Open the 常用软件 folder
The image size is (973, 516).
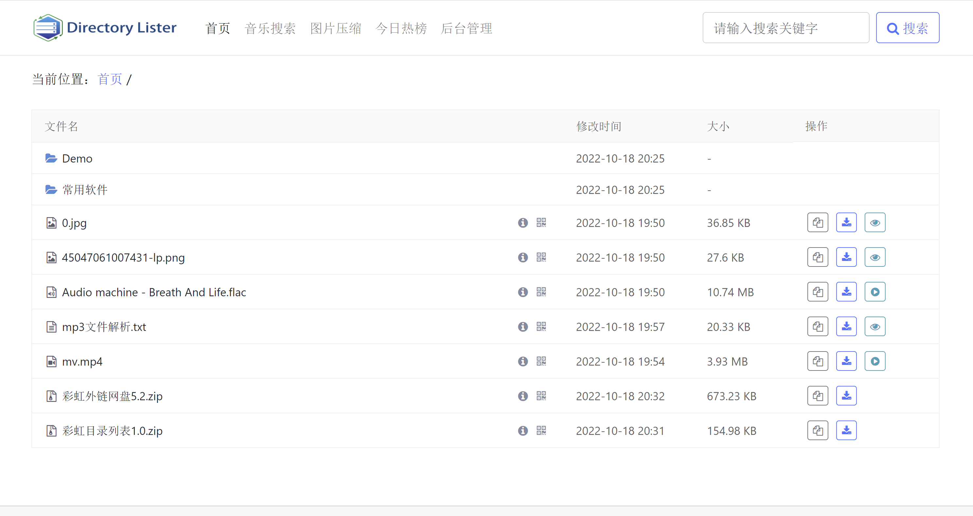85,190
